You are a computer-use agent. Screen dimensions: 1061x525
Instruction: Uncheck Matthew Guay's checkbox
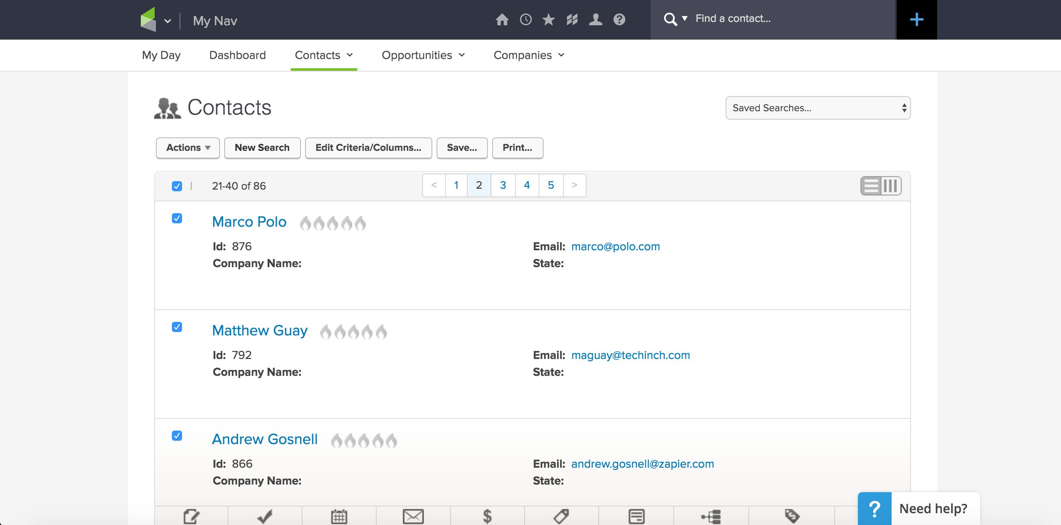(177, 327)
